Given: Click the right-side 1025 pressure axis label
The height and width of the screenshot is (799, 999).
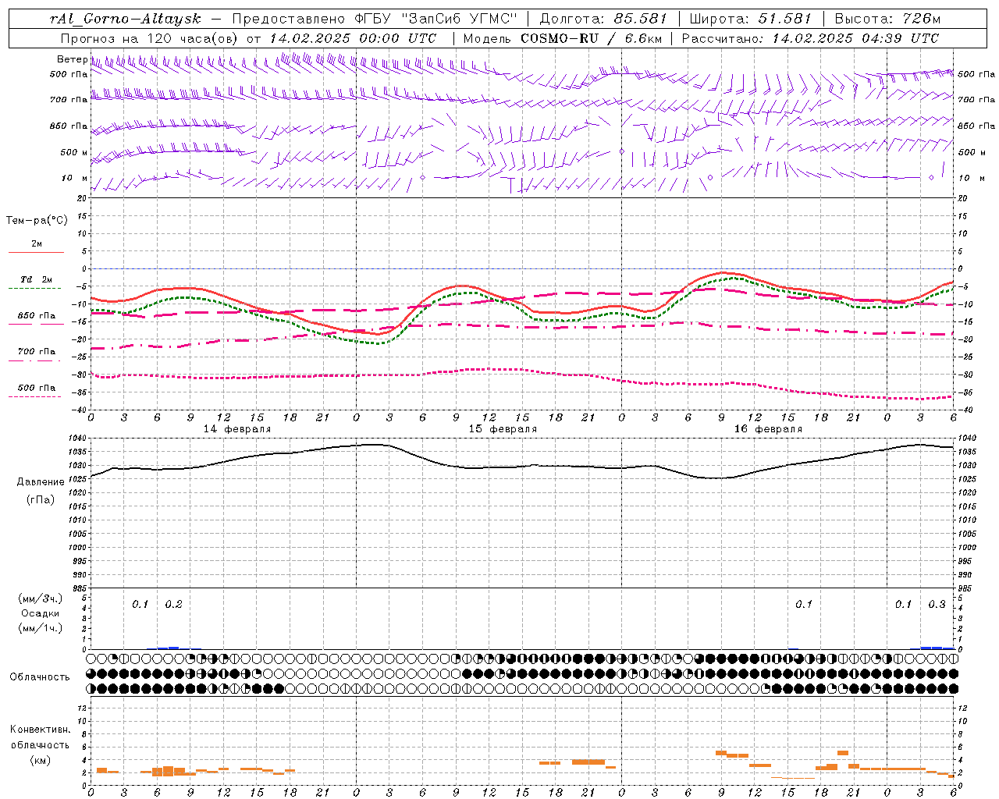Looking at the screenshot, I should pos(968,479).
